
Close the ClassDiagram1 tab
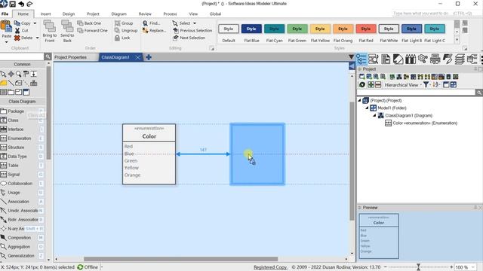point(137,57)
